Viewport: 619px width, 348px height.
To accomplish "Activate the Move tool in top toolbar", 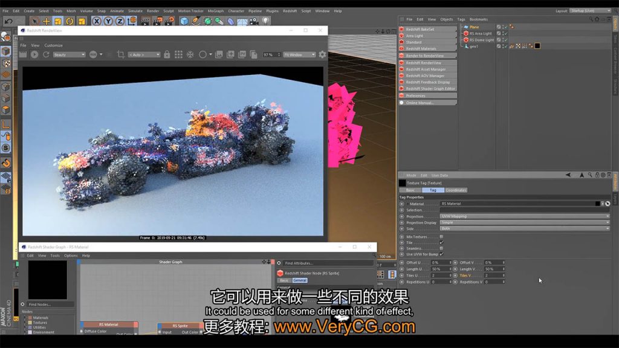I will tap(46, 21).
